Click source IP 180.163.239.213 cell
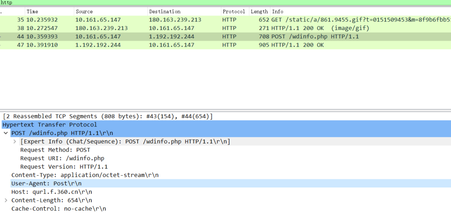This screenshot has width=451, height=213. point(101,28)
